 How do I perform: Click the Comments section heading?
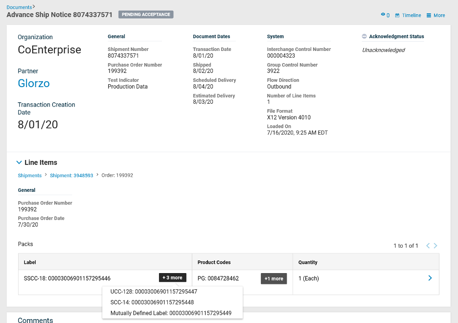(35, 320)
